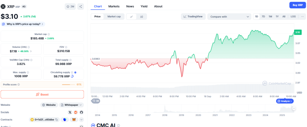Add XRP to watchlist with star button
The height and width of the screenshot is (127, 307).
[70, 7]
